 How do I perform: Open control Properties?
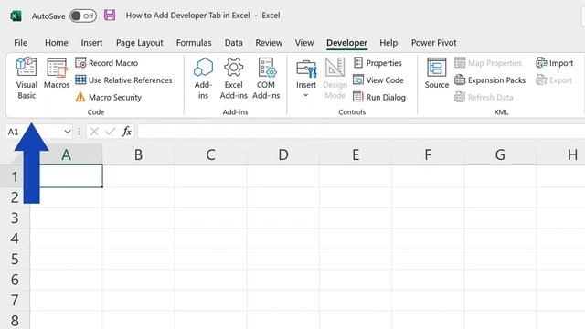pos(378,63)
